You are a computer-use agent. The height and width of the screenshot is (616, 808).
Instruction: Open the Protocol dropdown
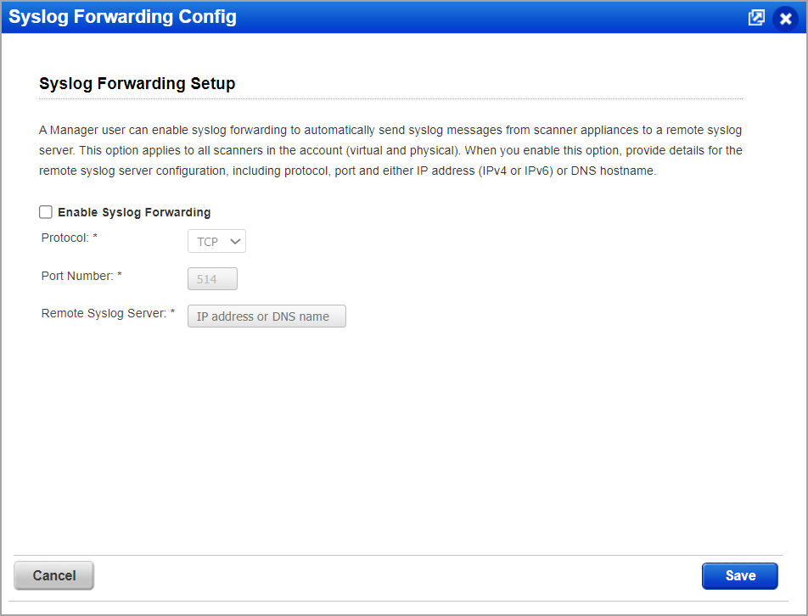(x=216, y=241)
